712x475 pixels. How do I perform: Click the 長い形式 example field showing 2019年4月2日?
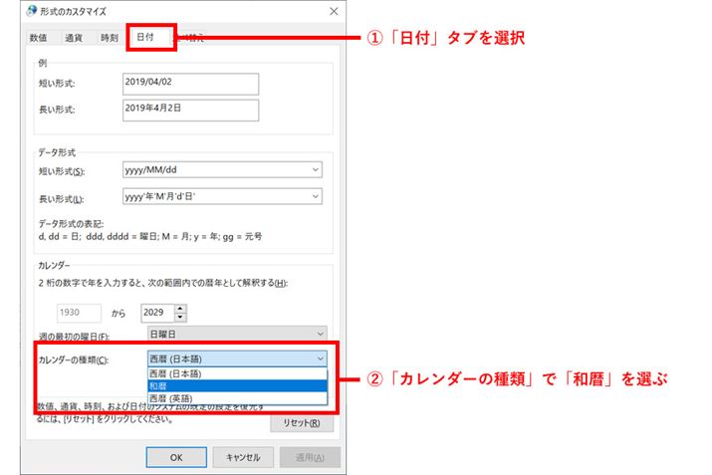tap(191, 111)
